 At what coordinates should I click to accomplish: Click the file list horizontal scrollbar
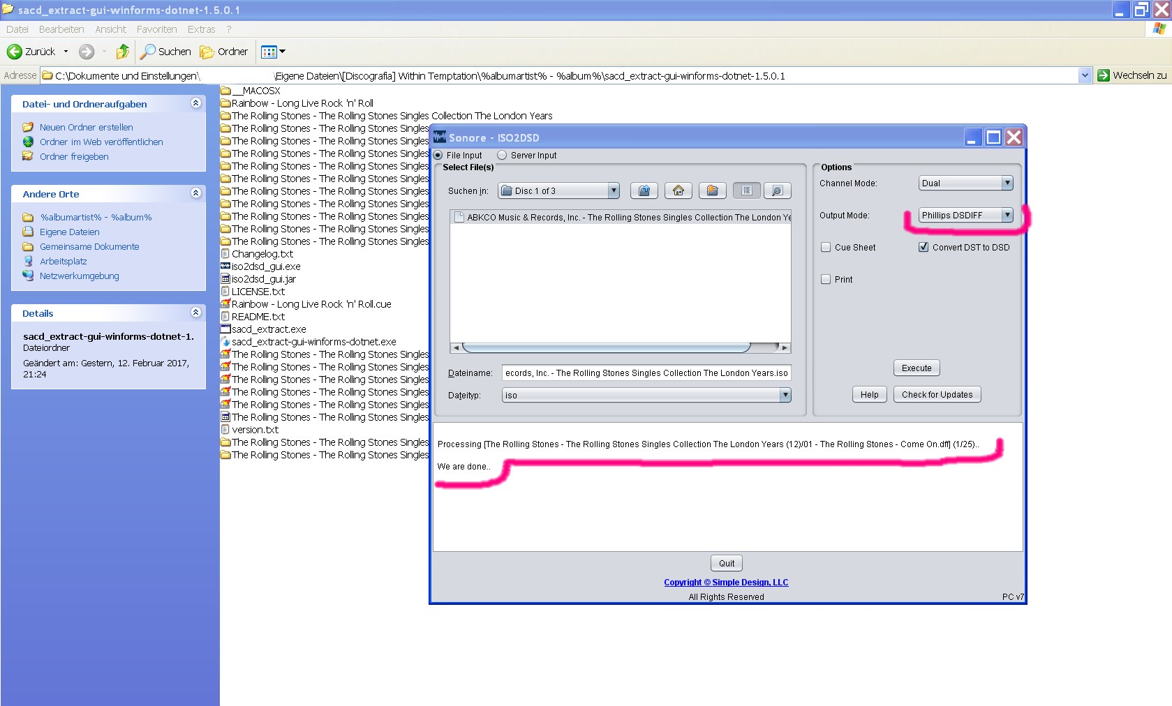click(x=606, y=347)
